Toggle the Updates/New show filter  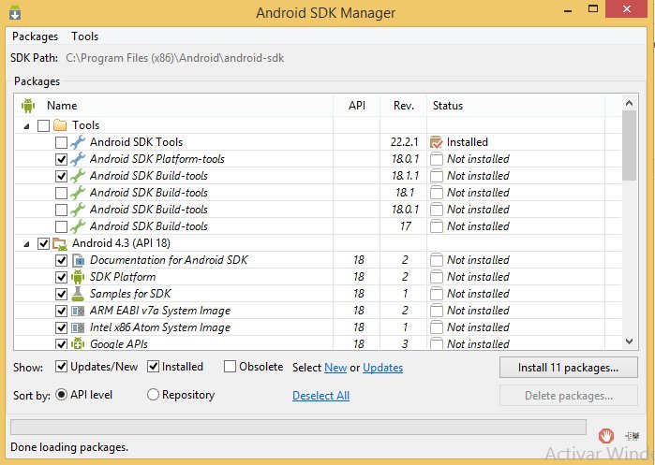[x=62, y=367]
